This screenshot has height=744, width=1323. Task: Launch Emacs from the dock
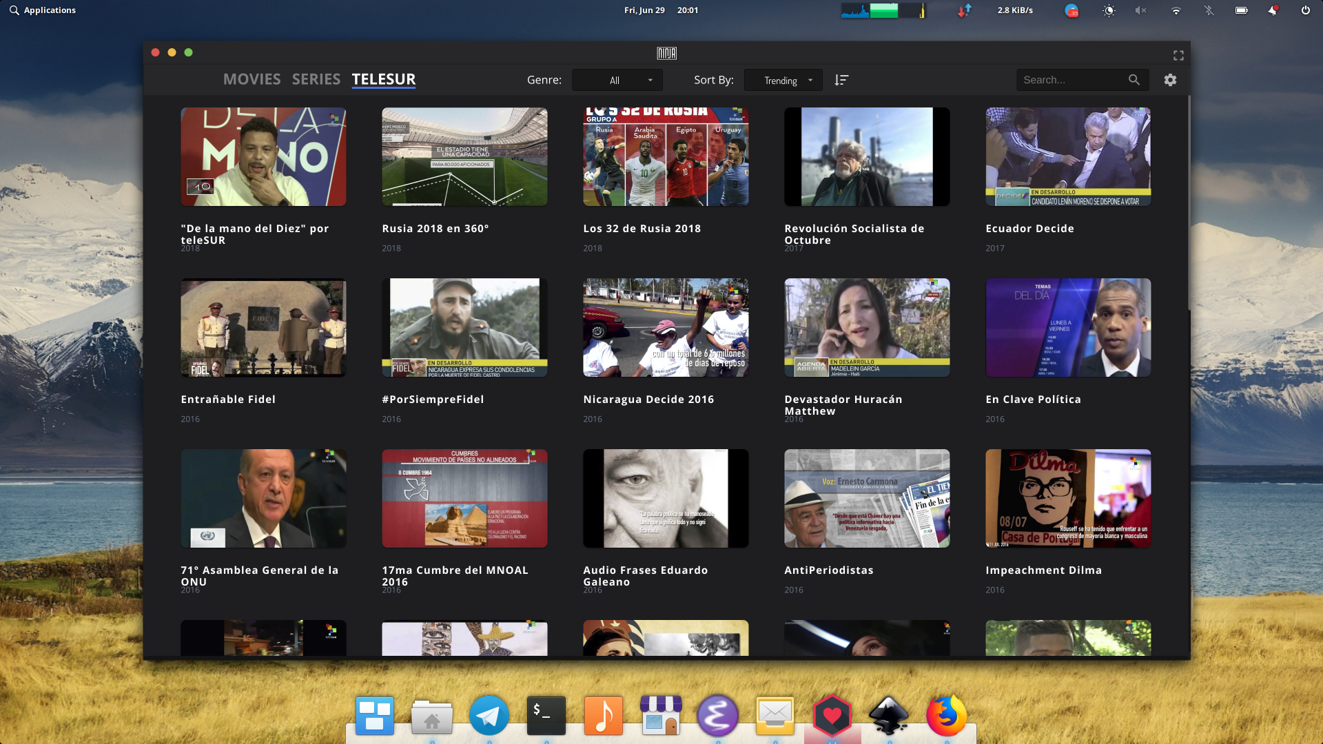(x=718, y=715)
